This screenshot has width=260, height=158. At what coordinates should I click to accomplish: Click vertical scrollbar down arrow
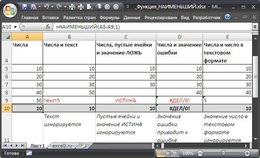(256, 139)
